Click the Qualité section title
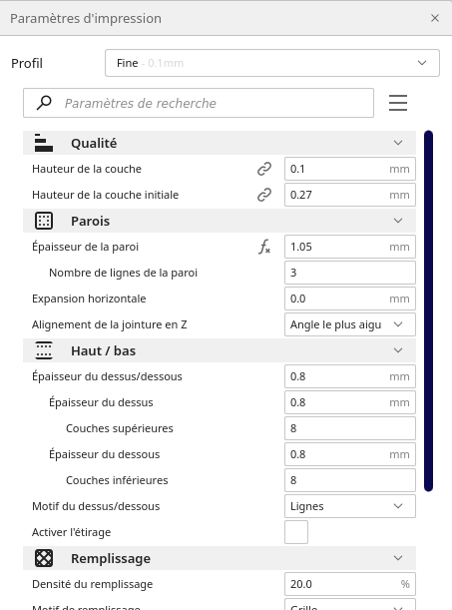 [94, 143]
